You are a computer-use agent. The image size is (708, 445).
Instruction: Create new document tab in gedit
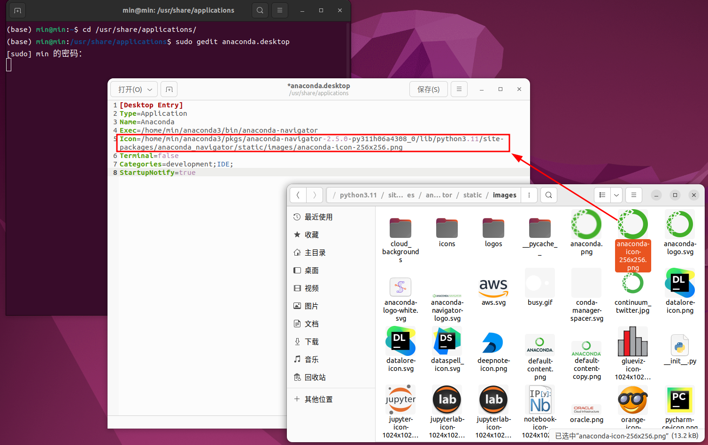click(x=169, y=89)
